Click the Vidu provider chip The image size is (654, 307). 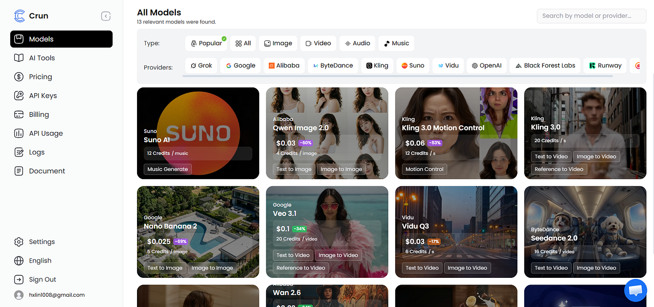tap(448, 65)
